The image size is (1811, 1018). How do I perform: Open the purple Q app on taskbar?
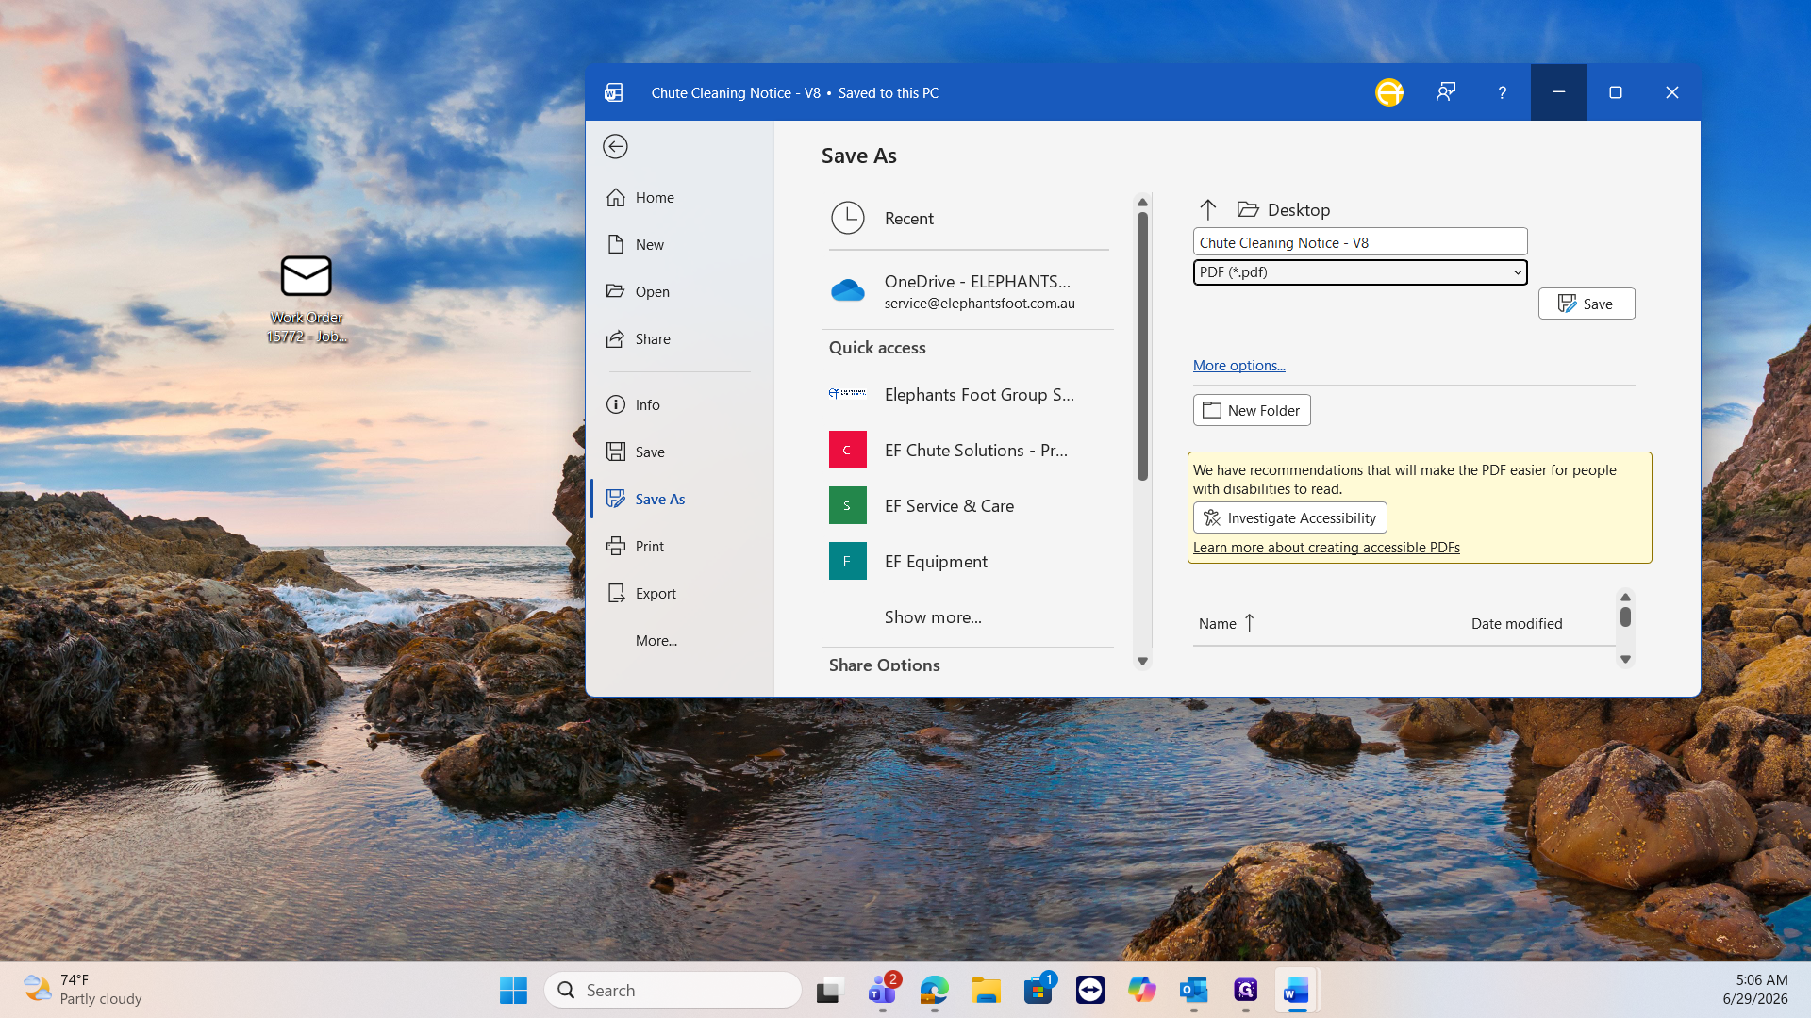coord(1246,990)
